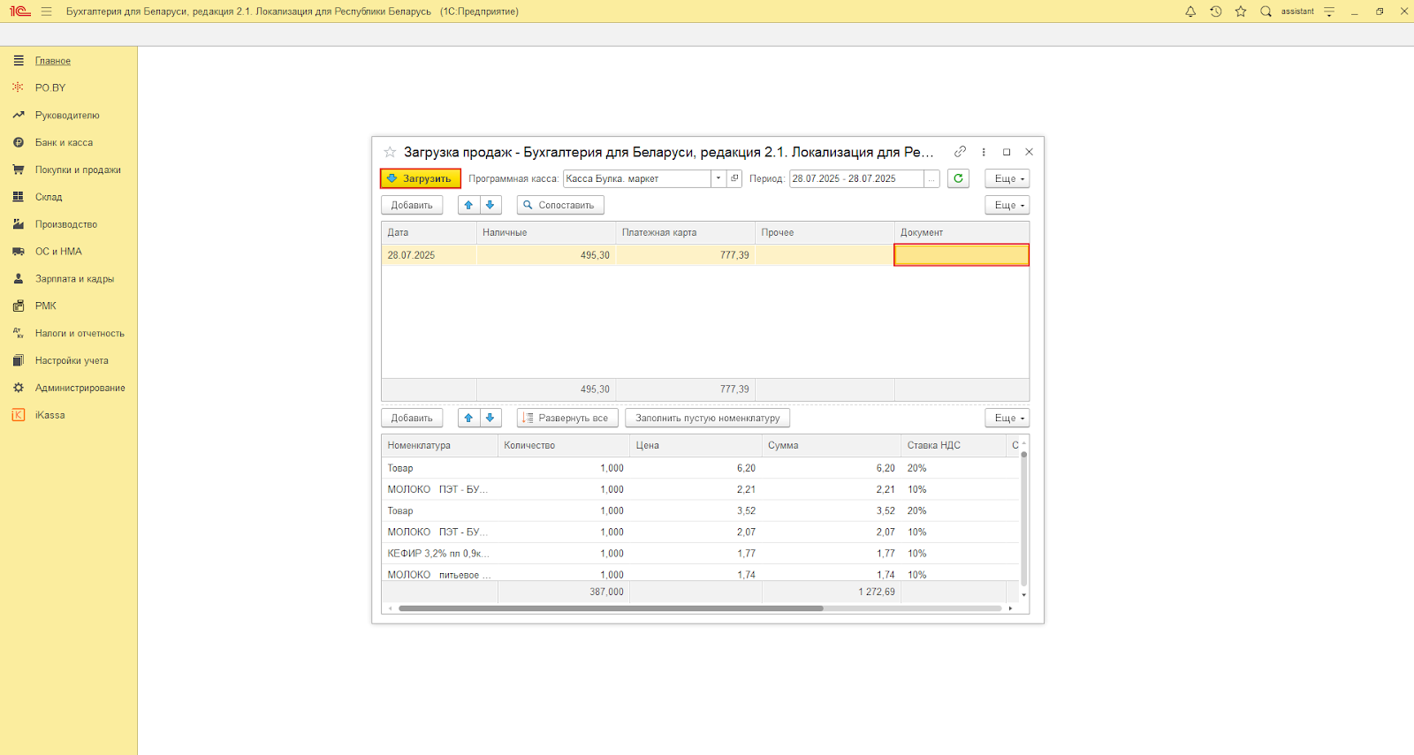Select the 28.07.2025 date cell
The height and width of the screenshot is (755, 1414).
point(429,255)
